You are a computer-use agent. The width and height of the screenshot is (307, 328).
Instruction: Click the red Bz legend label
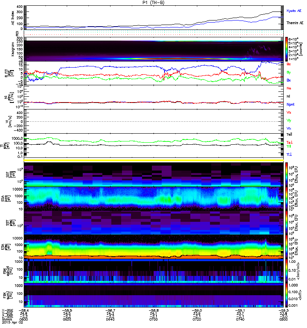[x=289, y=64]
